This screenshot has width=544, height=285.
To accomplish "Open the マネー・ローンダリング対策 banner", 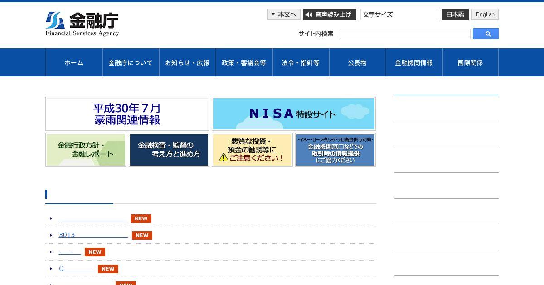I will coord(335,150).
